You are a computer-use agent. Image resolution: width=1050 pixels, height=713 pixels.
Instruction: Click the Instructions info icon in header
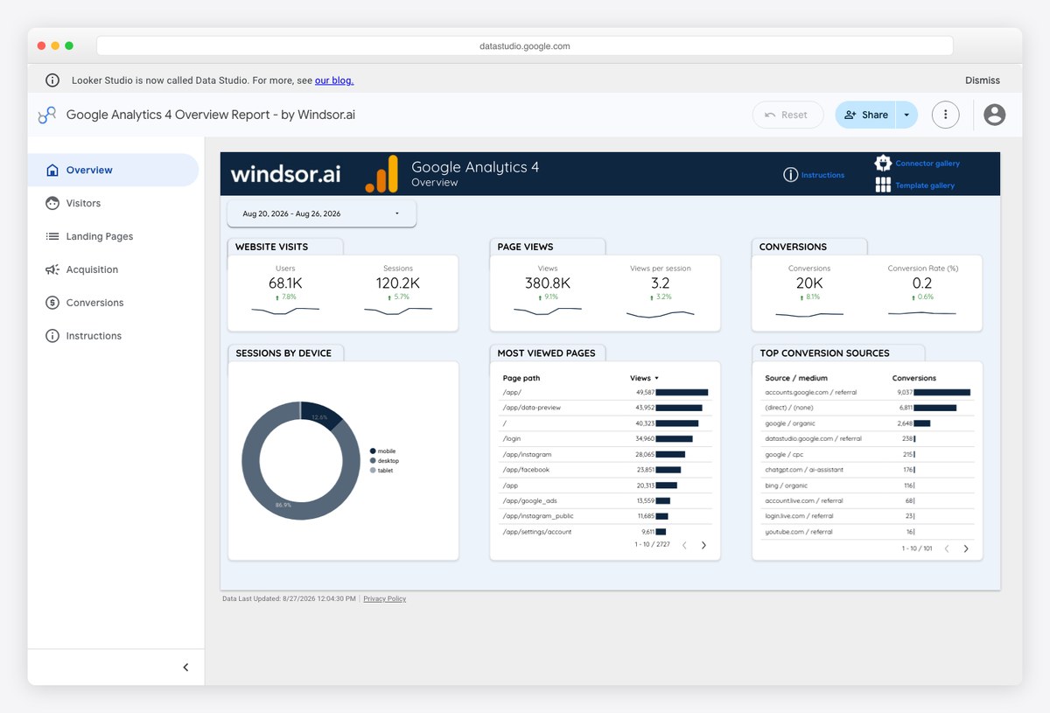tap(791, 175)
